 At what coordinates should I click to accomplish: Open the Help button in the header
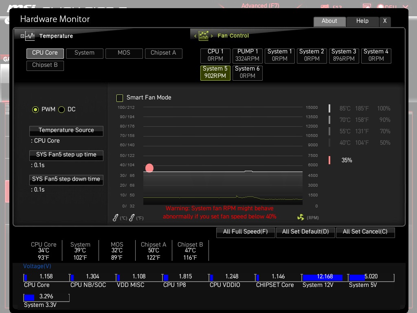coord(362,21)
